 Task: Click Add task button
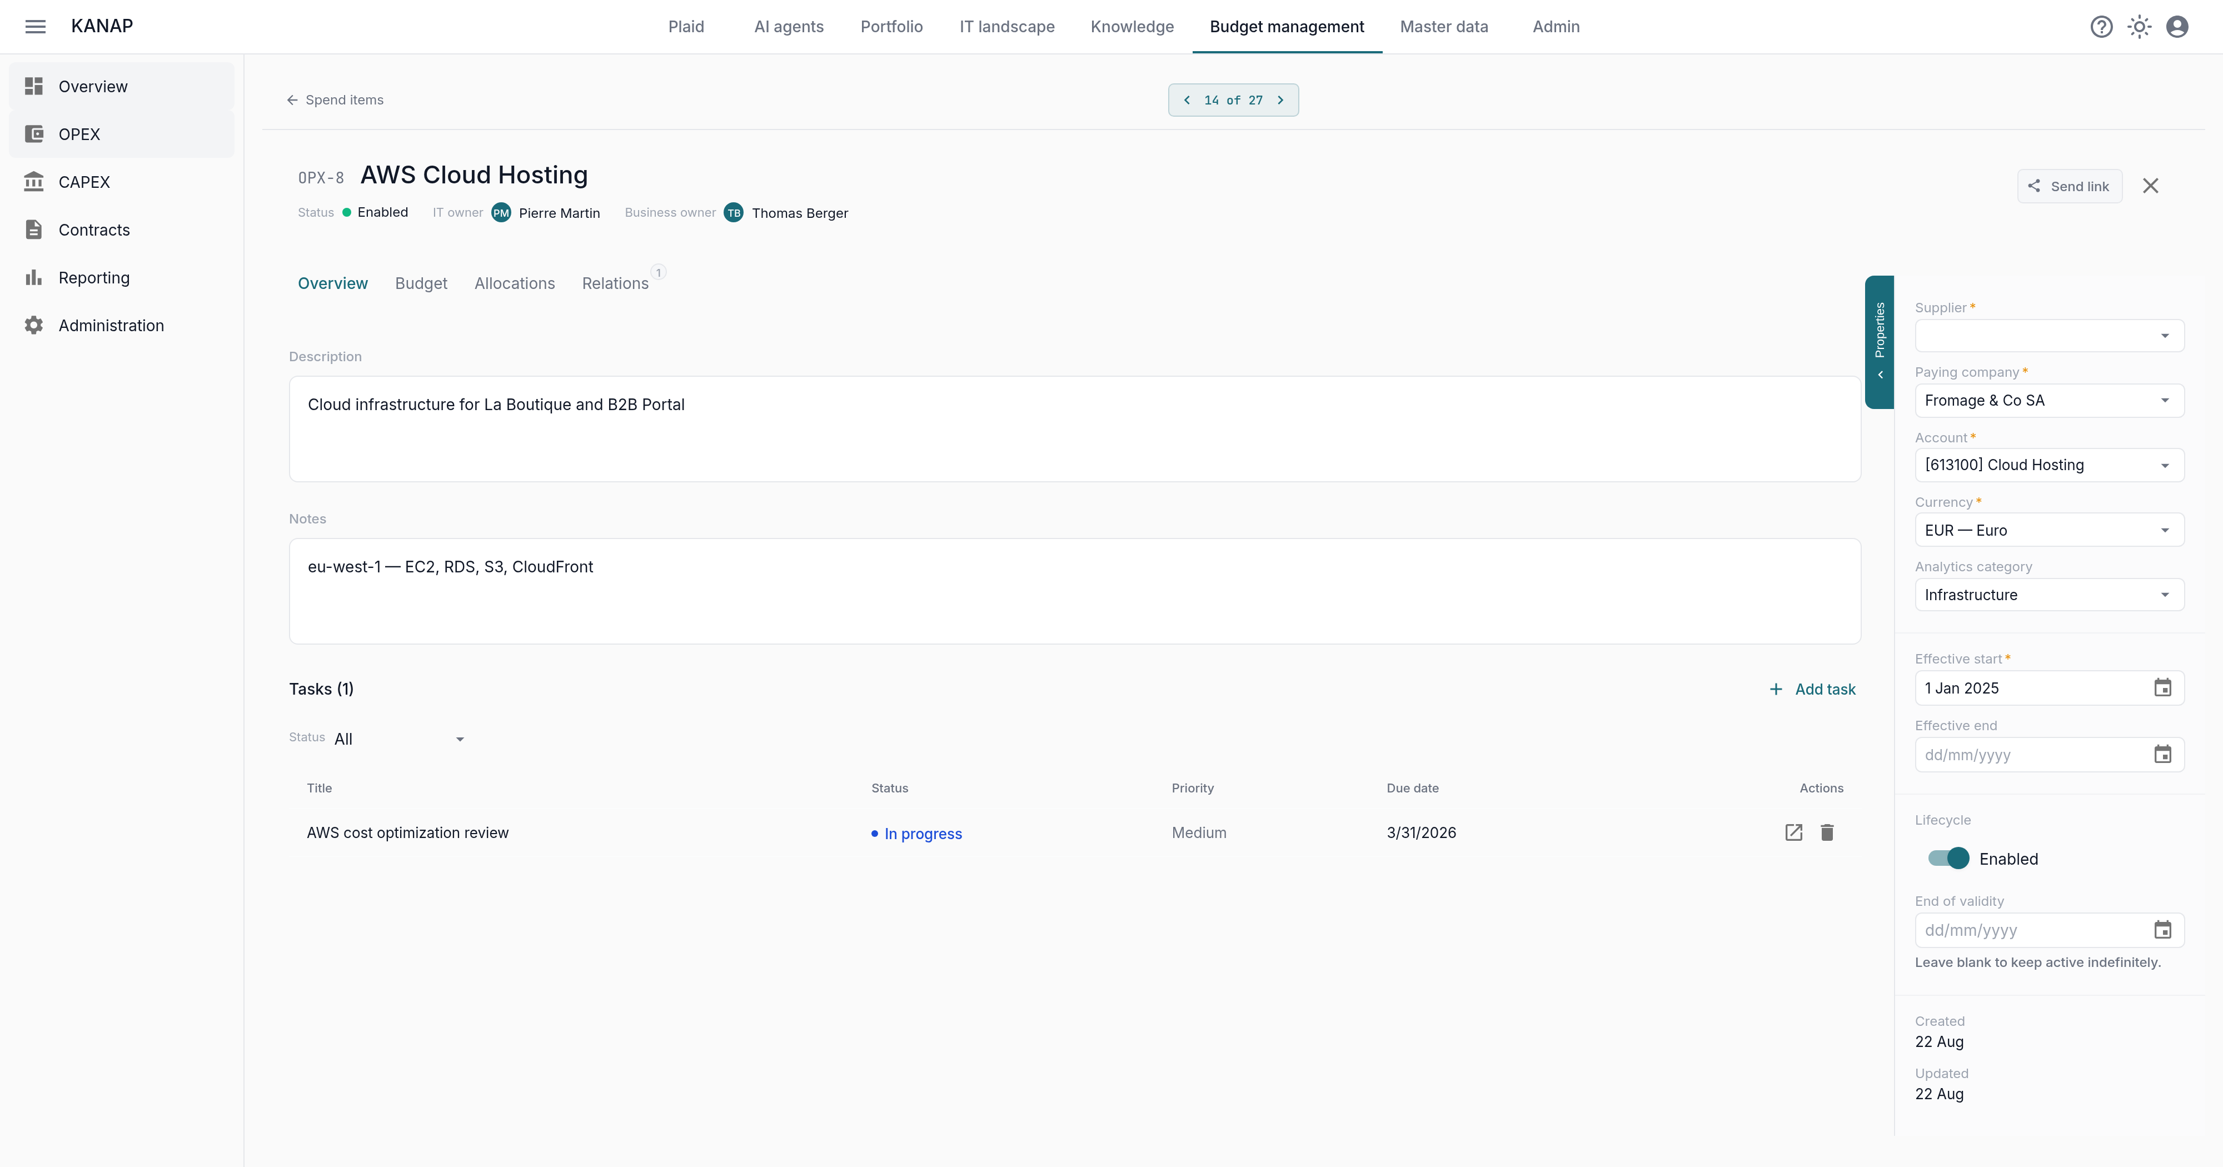pos(1812,689)
